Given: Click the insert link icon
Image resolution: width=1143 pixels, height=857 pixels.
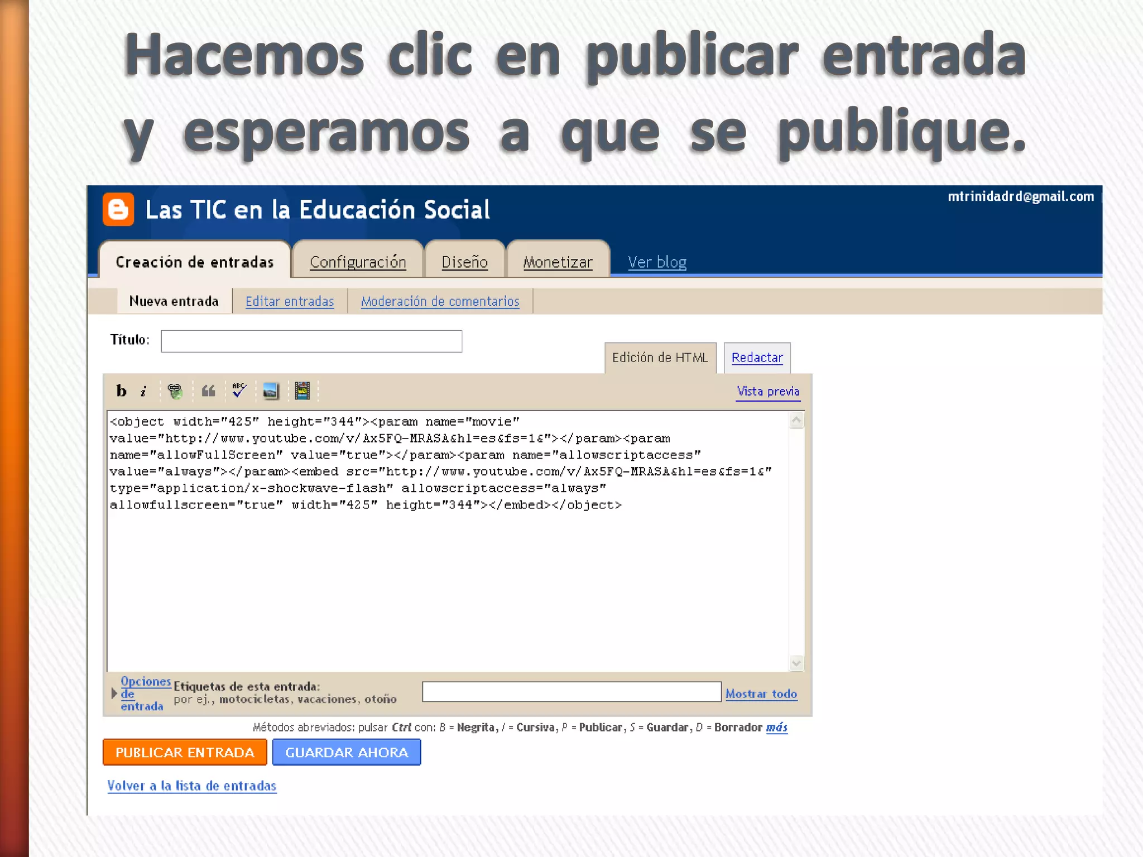Looking at the screenshot, I should coord(175,391).
